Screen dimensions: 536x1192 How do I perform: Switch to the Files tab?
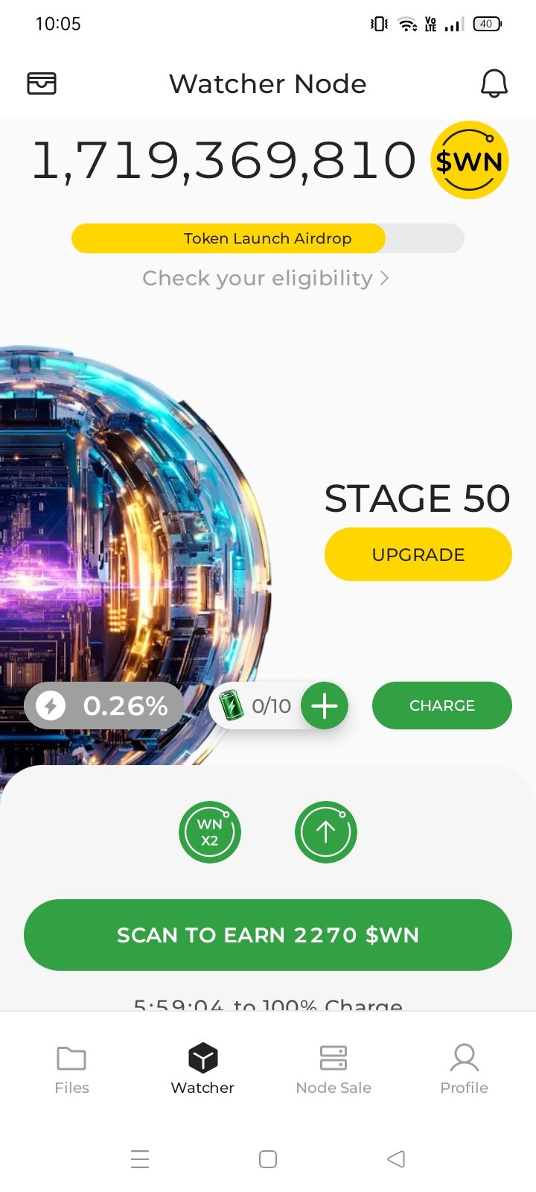[x=71, y=1070]
